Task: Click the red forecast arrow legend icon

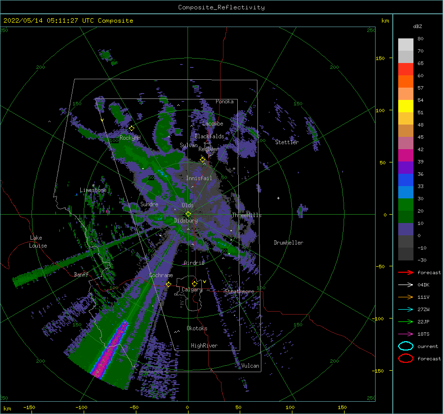Action: pos(406,272)
